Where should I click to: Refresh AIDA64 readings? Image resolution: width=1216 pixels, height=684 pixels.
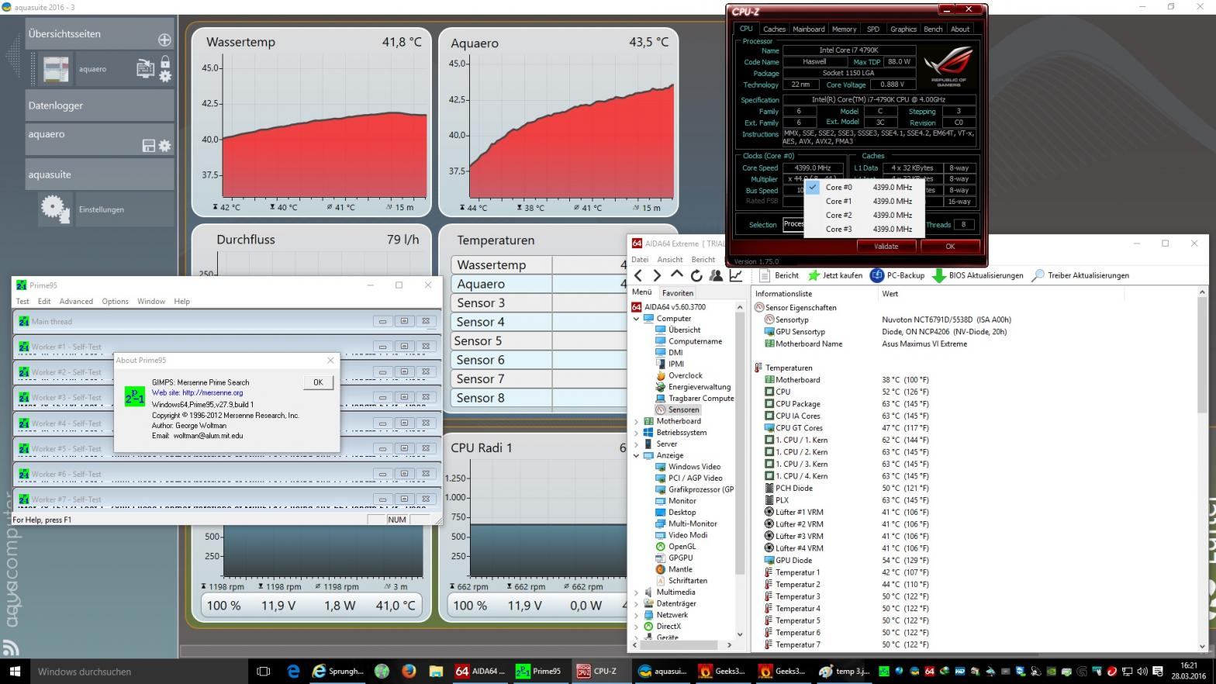[696, 275]
